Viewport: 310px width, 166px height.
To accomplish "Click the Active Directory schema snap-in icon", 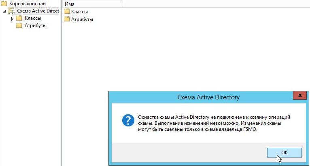I will (x=12, y=11).
